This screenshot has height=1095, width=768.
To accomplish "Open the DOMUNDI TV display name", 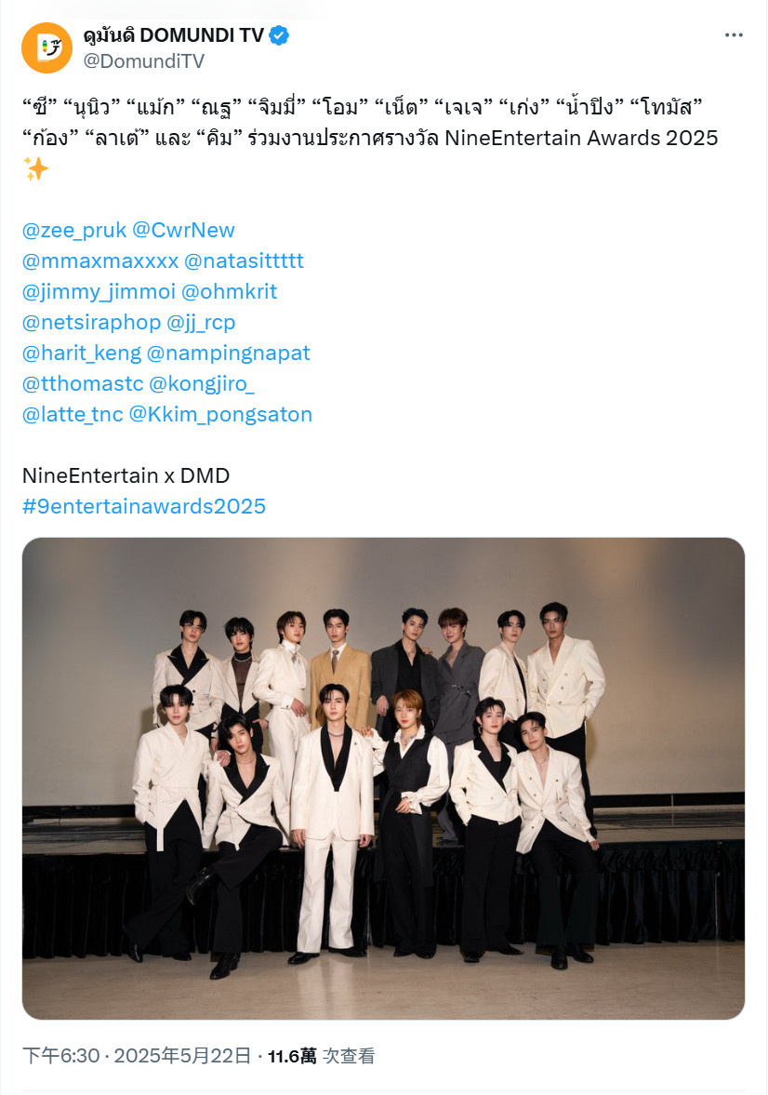I will (173, 35).
